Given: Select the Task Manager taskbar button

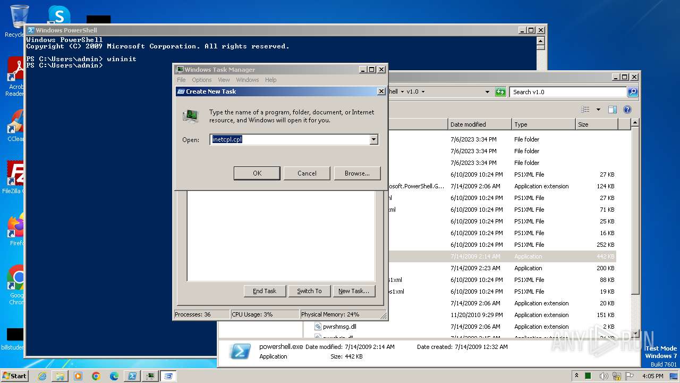Looking at the screenshot, I should tap(150, 376).
